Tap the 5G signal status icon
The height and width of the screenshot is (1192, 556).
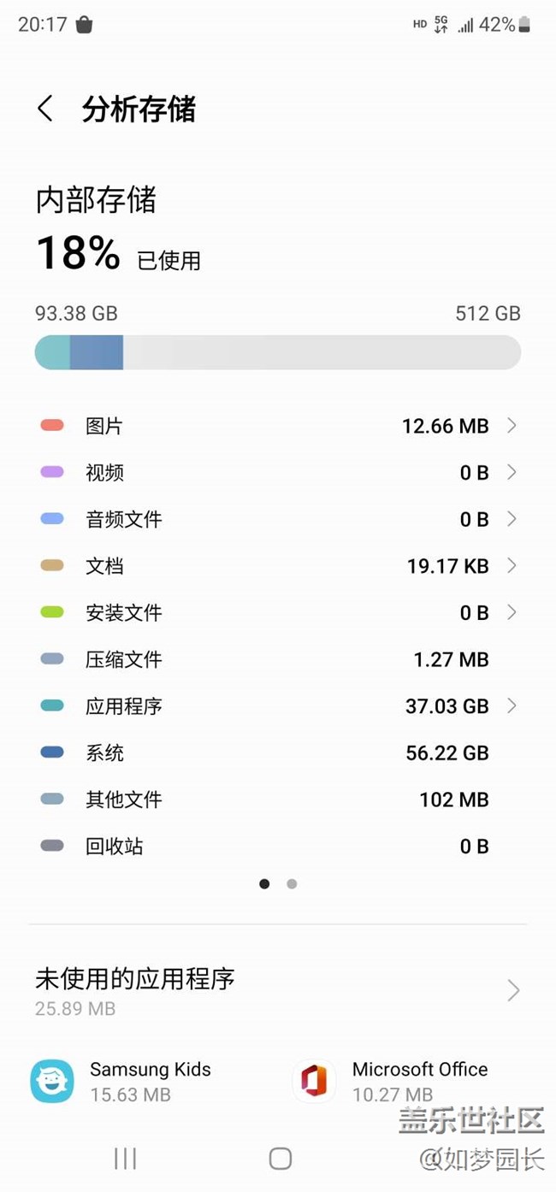pos(441,25)
